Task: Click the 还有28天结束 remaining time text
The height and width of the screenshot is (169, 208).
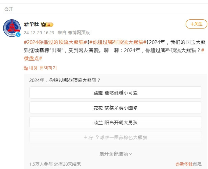Action: (67, 164)
